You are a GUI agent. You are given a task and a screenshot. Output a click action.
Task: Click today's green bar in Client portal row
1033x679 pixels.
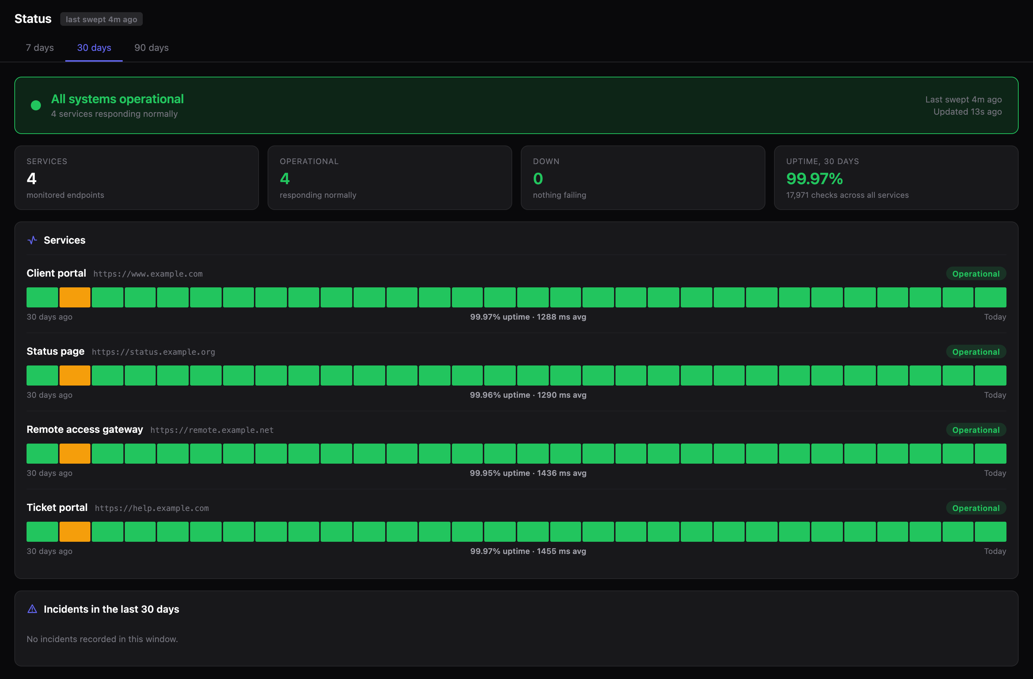[x=990, y=297]
